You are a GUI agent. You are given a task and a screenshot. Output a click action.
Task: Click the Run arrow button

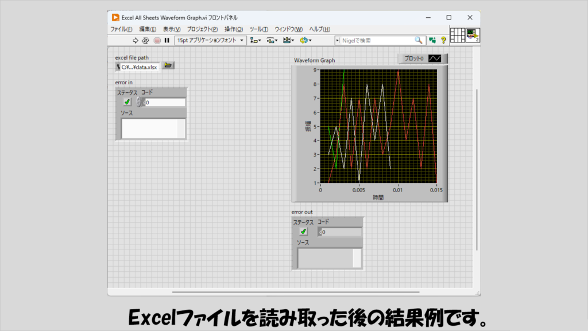pos(136,40)
